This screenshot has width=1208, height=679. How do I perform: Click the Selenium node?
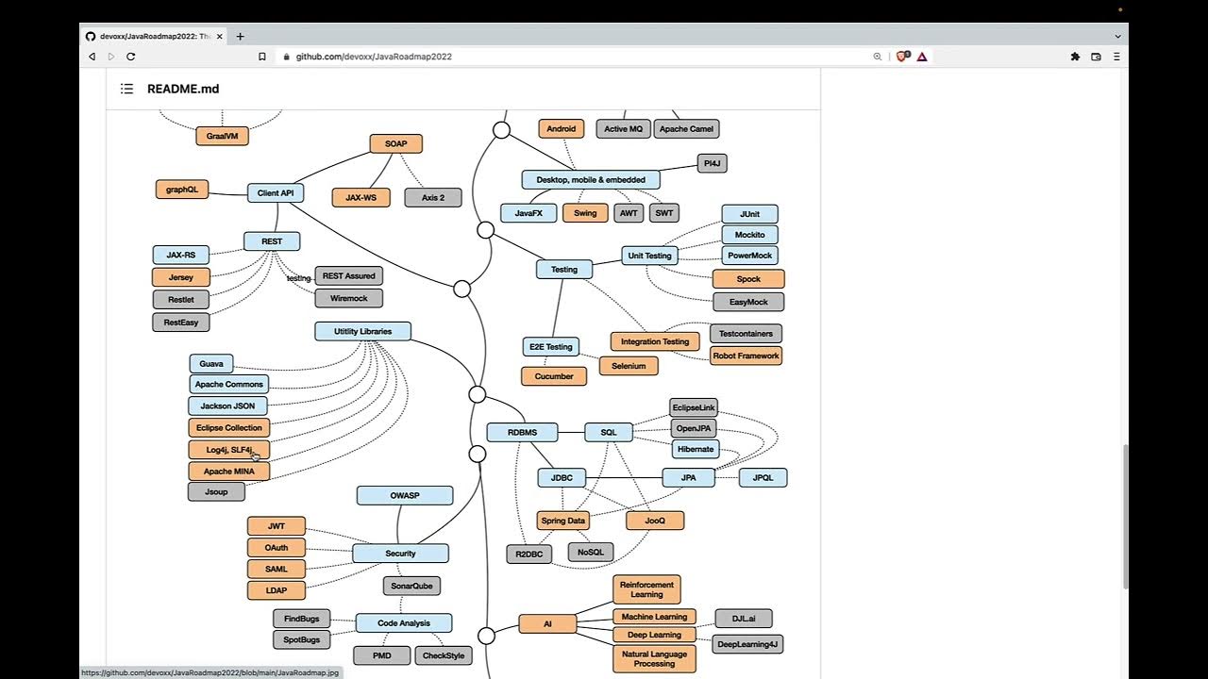(629, 366)
